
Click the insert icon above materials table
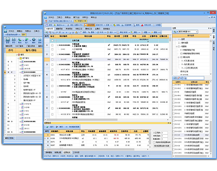47,127
